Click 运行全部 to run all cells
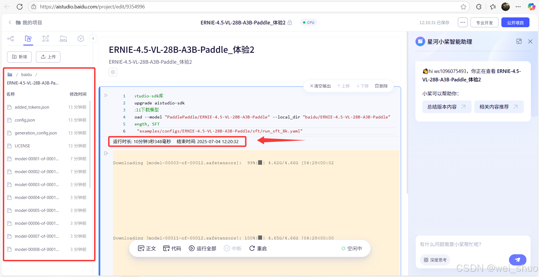The image size is (539, 277). point(203,248)
